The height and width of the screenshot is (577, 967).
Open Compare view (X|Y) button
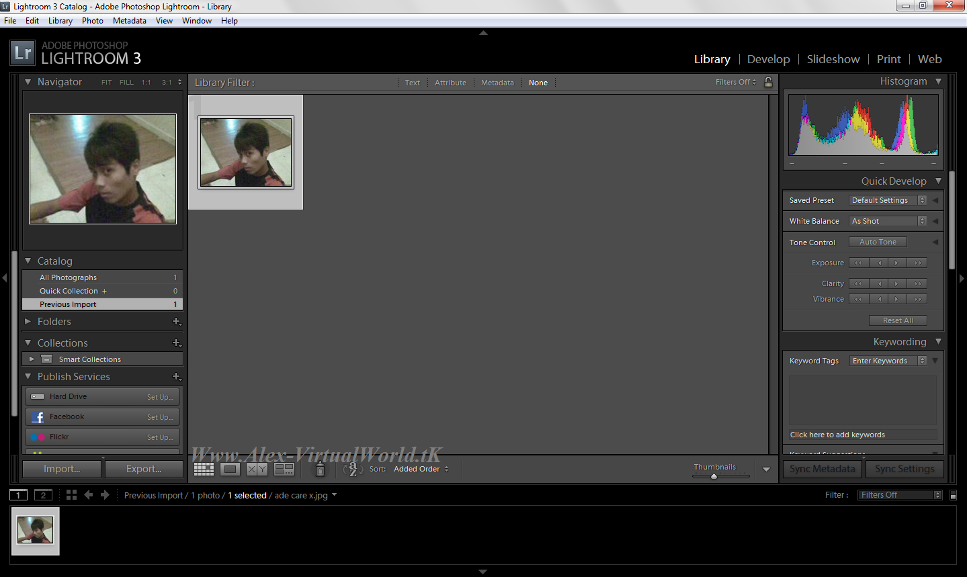point(256,470)
